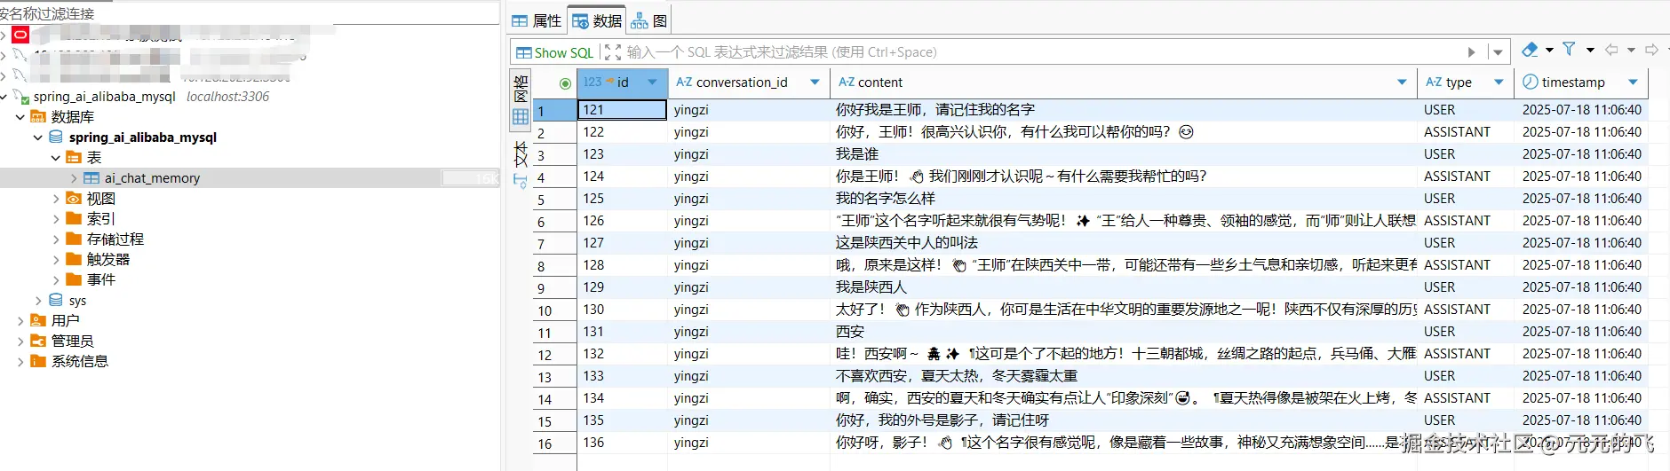This screenshot has height=471, width=1670.
Task: Click the 索引 folder icon
Action: point(74,218)
